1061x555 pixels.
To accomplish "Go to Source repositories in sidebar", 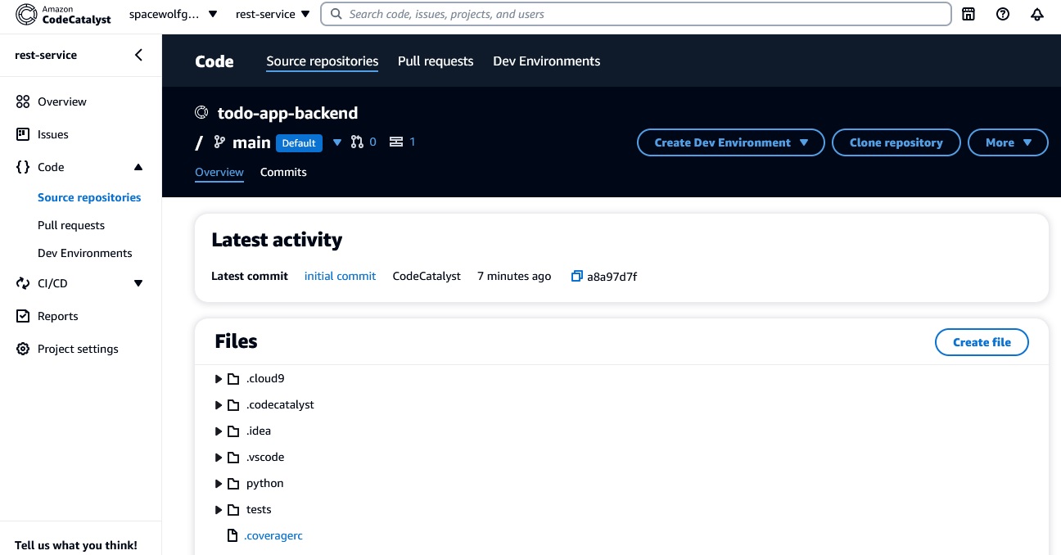I will pos(89,197).
